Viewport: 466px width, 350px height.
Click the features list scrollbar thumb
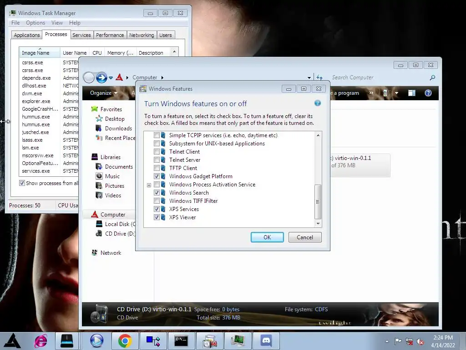pyautogui.click(x=318, y=201)
